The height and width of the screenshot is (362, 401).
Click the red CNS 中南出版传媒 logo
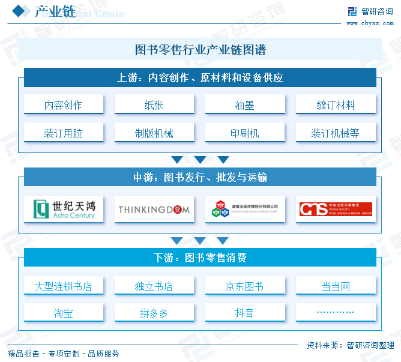[336, 210]
